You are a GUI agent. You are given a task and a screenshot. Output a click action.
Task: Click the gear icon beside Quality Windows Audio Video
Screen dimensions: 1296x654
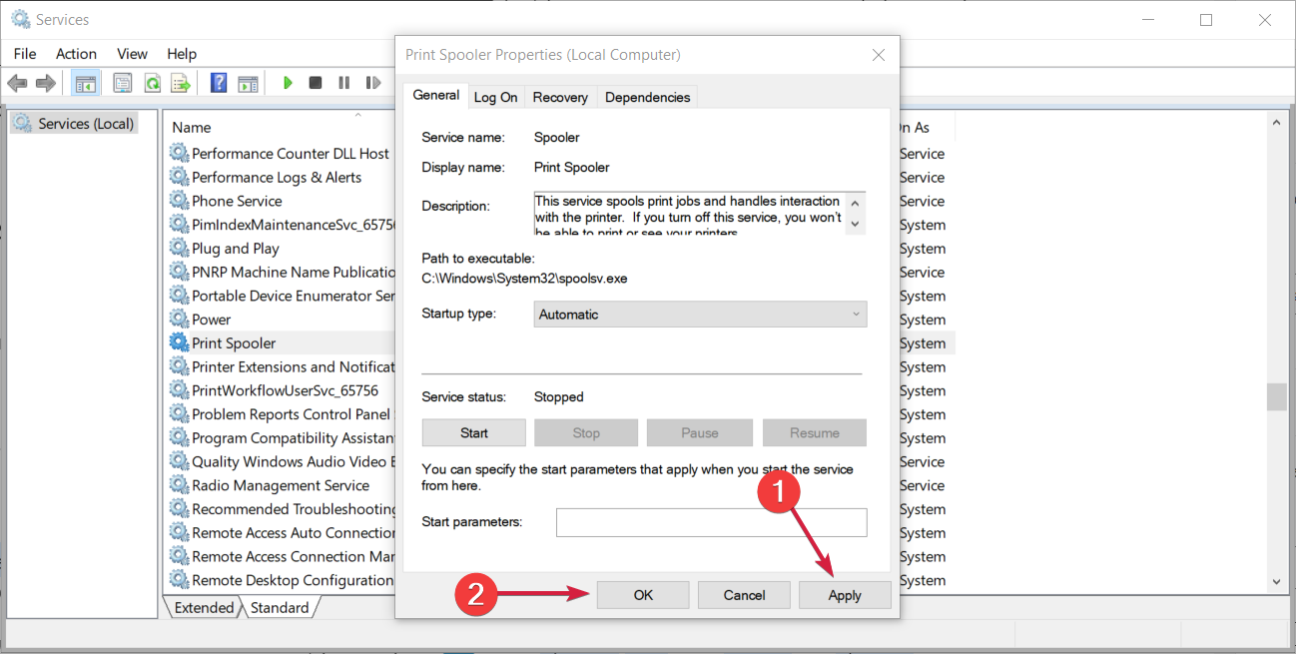(179, 461)
